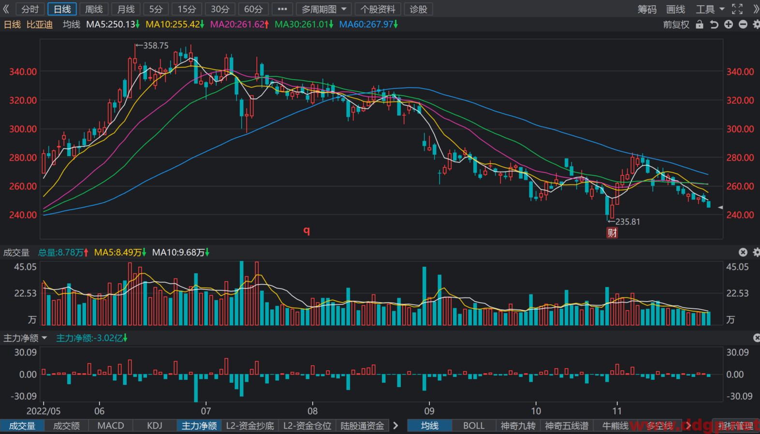Close the volume indicator panel
760x434 pixels.
(x=743, y=252)
